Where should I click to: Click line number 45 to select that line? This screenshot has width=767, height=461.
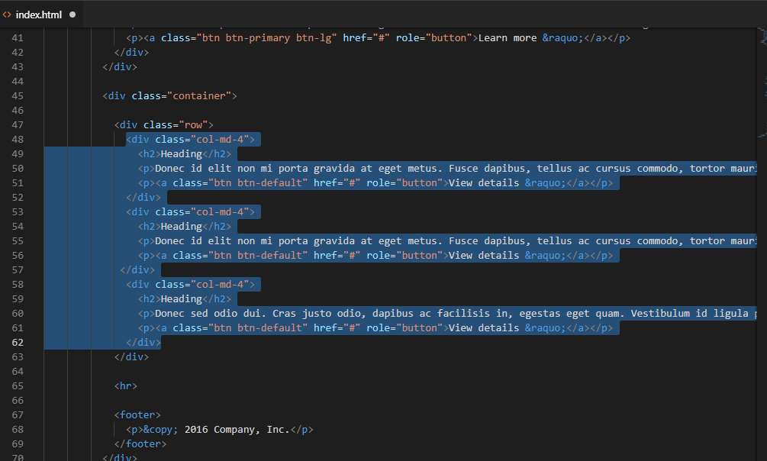pyautogui.click(x=19, y=95)
